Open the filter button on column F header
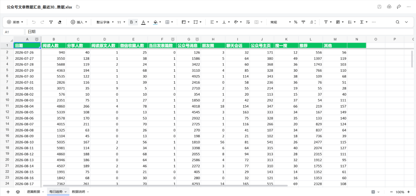 [x=173, y=39]
